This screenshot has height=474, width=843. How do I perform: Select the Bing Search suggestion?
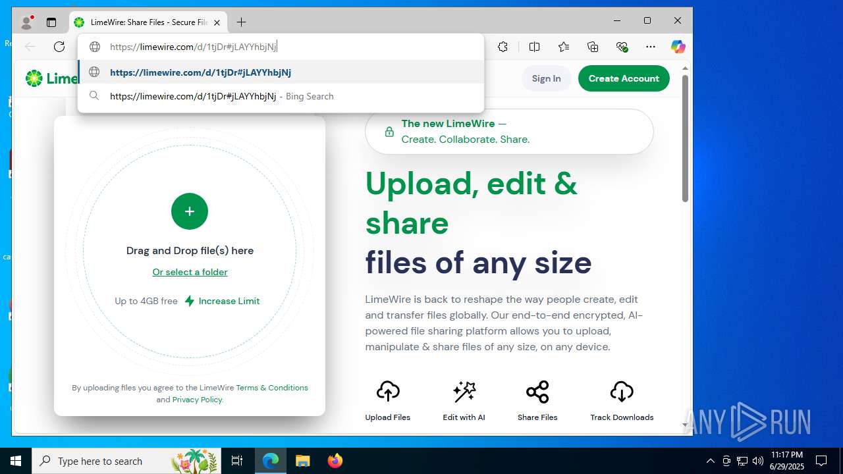(281, 96)
